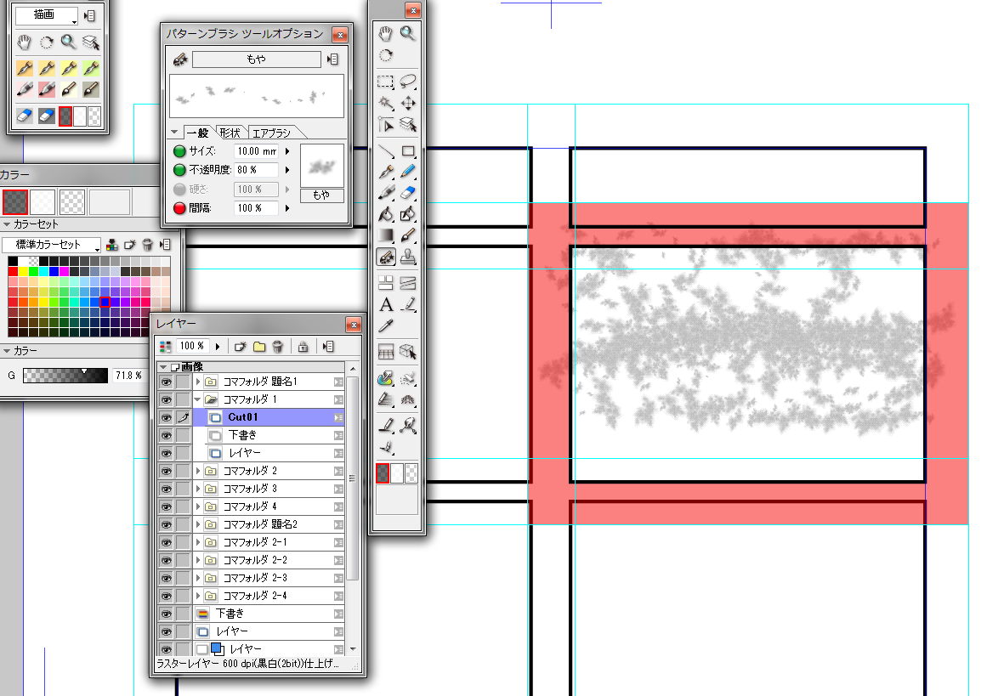Select the Pen nib tool in the tall palette
The image size is (987, 696).
point(385,171)
